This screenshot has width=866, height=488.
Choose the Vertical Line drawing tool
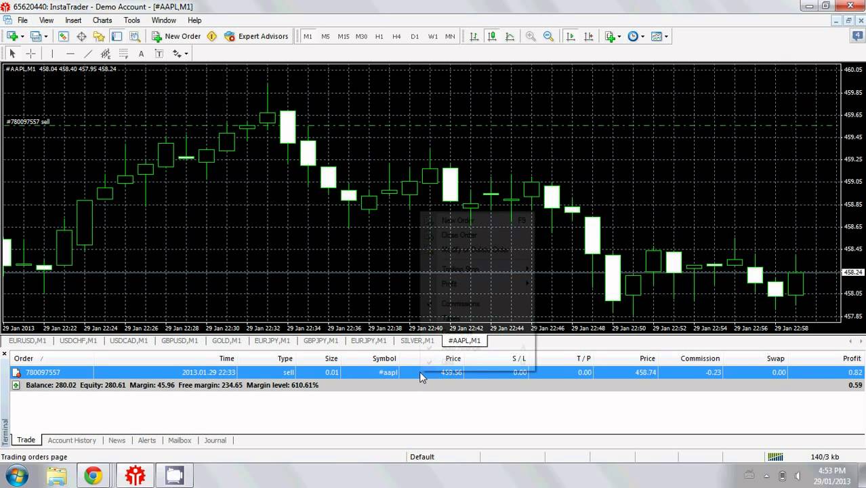(52, 54)
